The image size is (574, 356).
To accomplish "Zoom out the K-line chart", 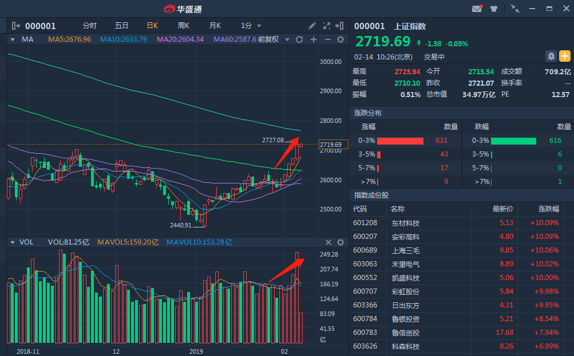I will tap(328, 39).
